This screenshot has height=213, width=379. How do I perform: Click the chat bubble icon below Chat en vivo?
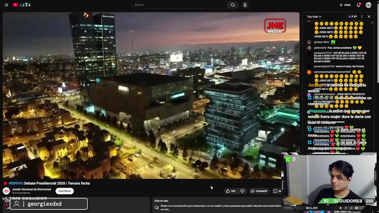point(157,208)
